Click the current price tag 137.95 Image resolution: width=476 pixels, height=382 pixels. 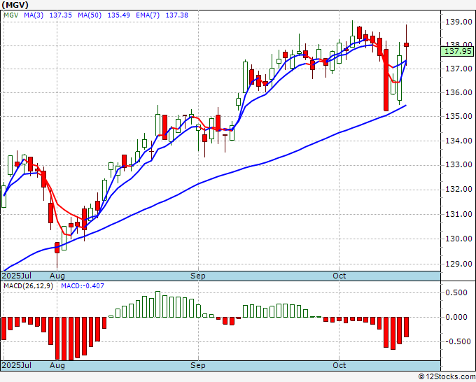(x=458, y=51)
